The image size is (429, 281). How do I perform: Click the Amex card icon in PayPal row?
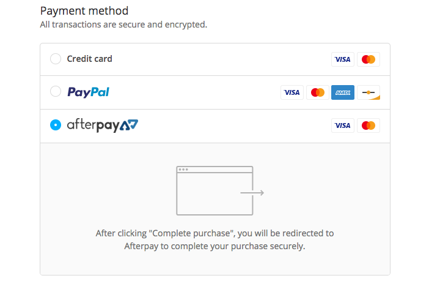click(x=343, y=92)
